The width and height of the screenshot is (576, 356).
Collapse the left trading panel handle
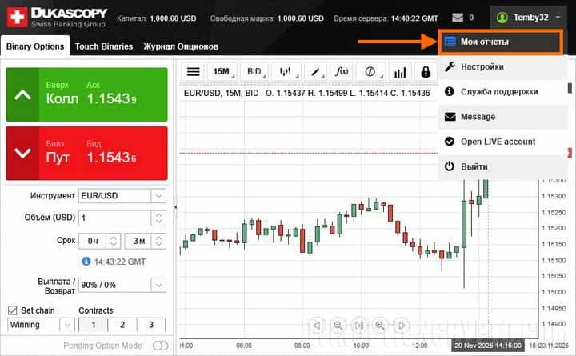pos(175,207)
